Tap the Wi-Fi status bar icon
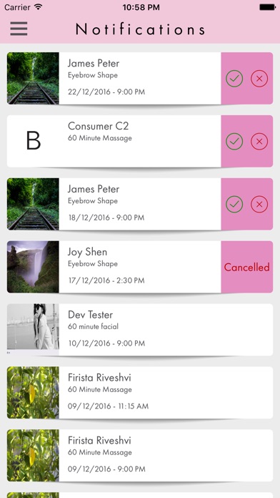 coord(39,7)
